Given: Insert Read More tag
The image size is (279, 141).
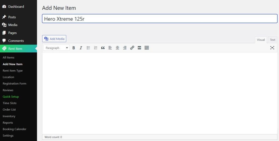Looking at the screenshot, I should click(x=139, y=48).
